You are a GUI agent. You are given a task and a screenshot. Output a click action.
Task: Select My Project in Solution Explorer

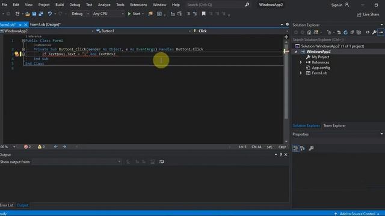[321, 57]
